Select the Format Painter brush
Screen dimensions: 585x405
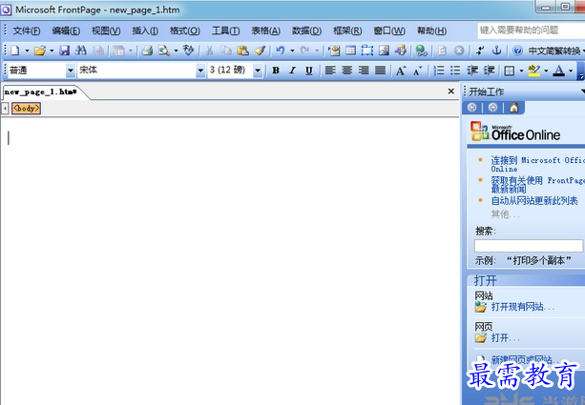point(260,51)
